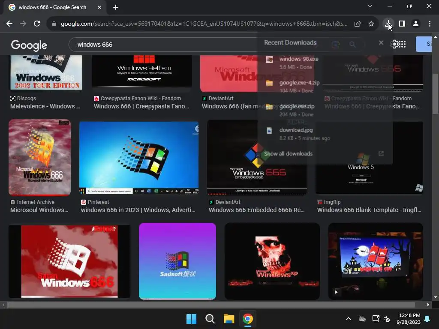Close the Recent Downloads popup

(381, 42)
